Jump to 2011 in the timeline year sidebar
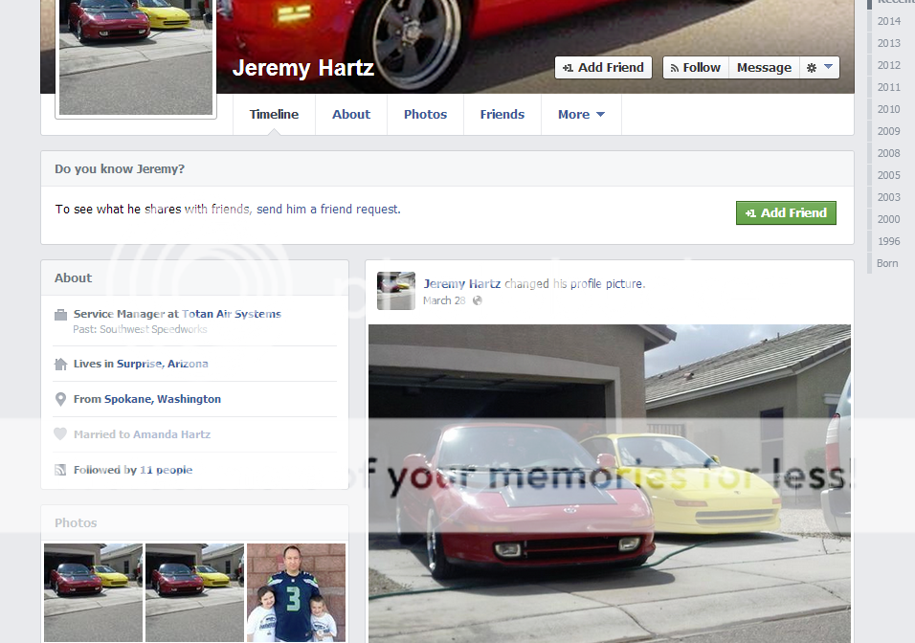Viewport: 915px width, 643px height. 888,87
